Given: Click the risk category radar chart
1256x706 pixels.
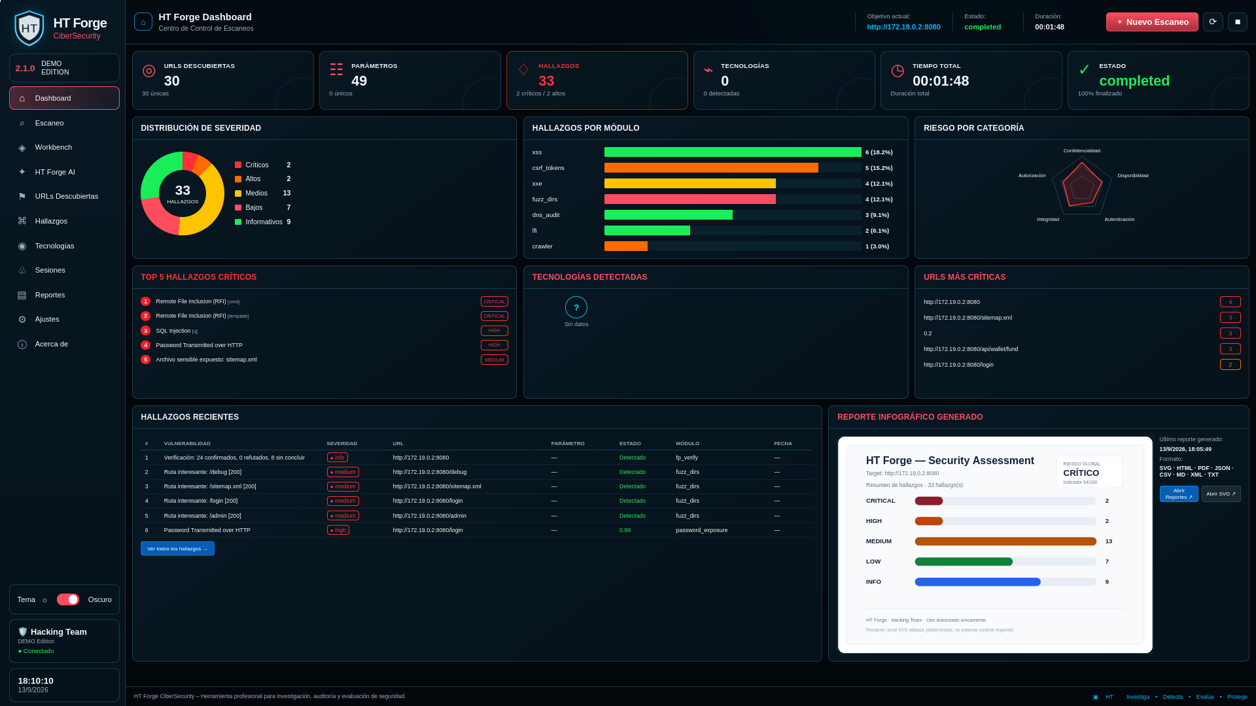Looking at the screenshot, I should (x=1082, y=186).
